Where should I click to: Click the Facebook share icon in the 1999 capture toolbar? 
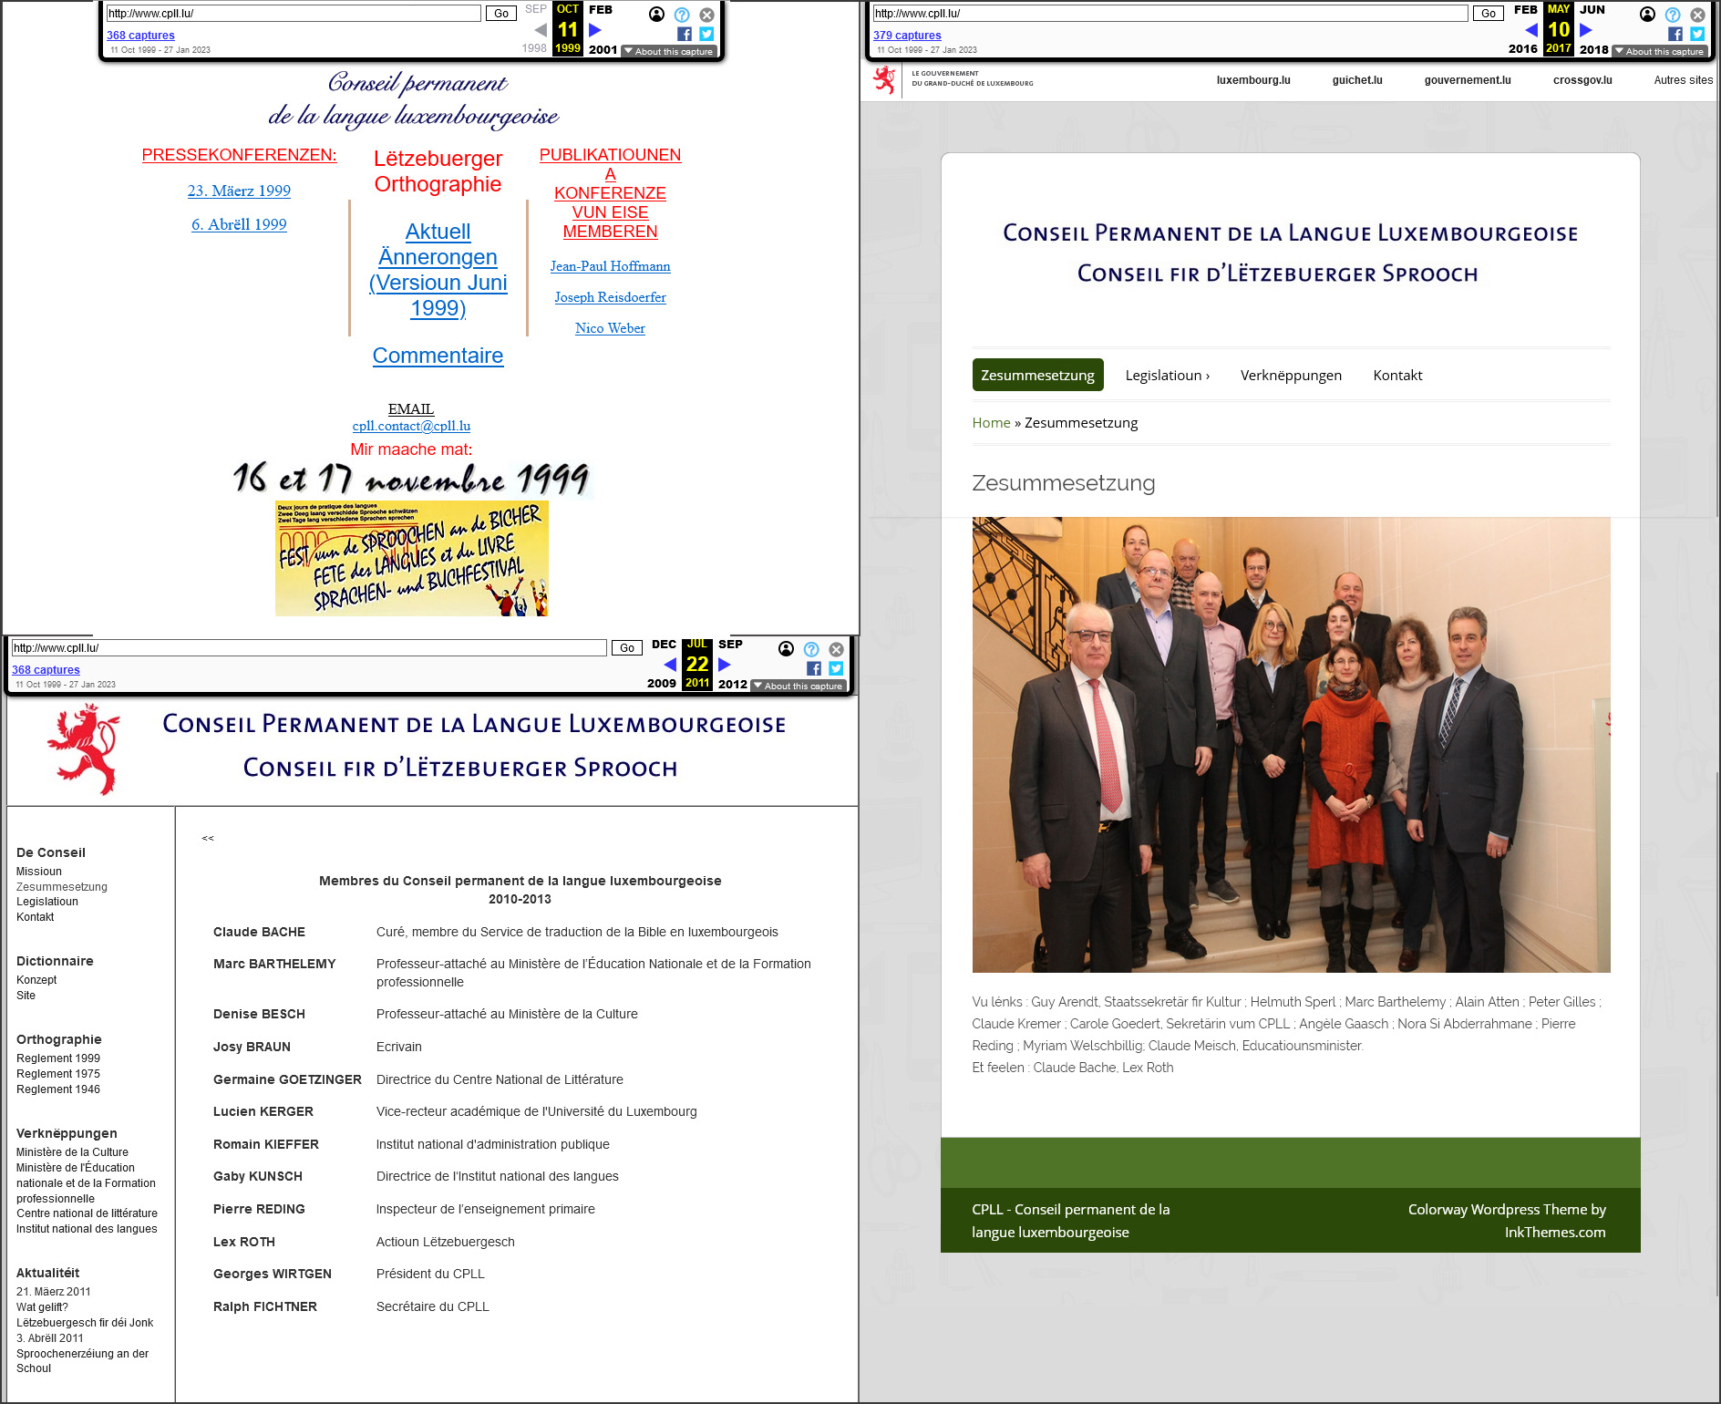[x=685, y=34]
